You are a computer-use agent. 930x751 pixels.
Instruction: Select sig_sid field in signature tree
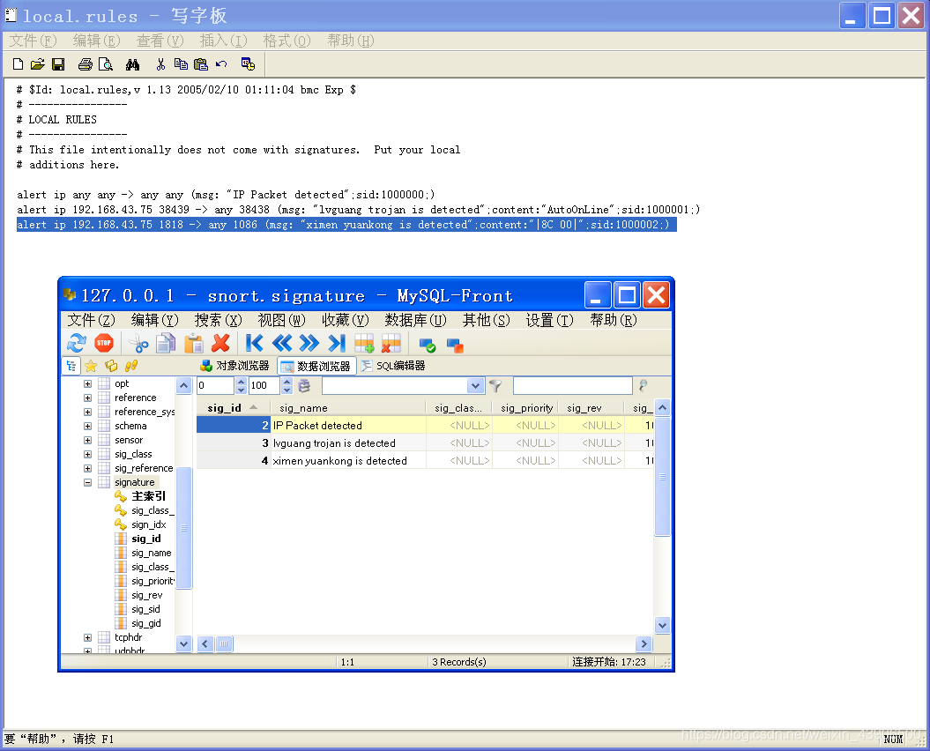click(146, 609)
